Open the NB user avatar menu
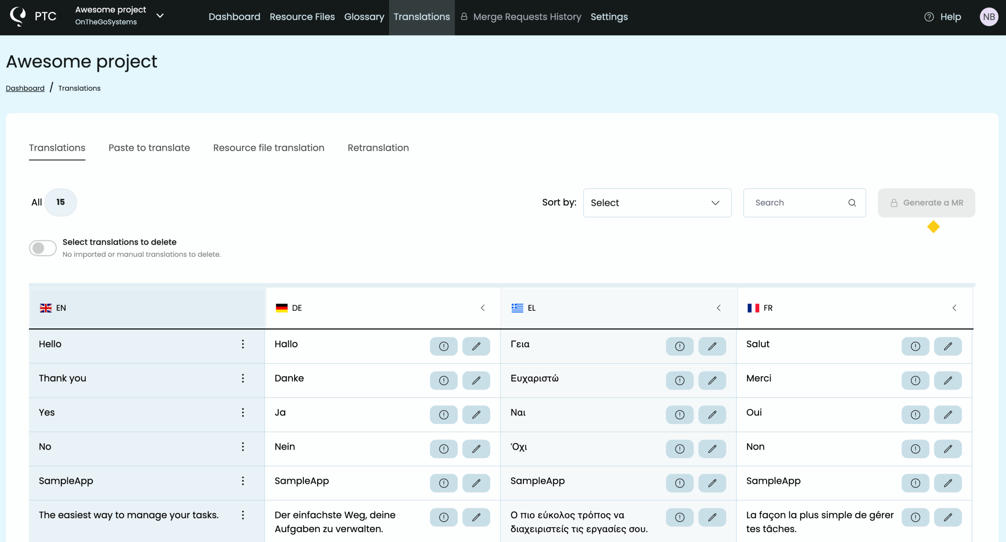1006x542 pixels. [989, 17]
